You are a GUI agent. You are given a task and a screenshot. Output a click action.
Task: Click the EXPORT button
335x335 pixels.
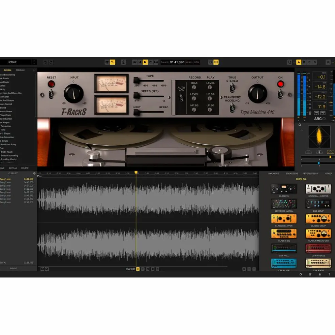pyautogui.click(x=13, y=268)
